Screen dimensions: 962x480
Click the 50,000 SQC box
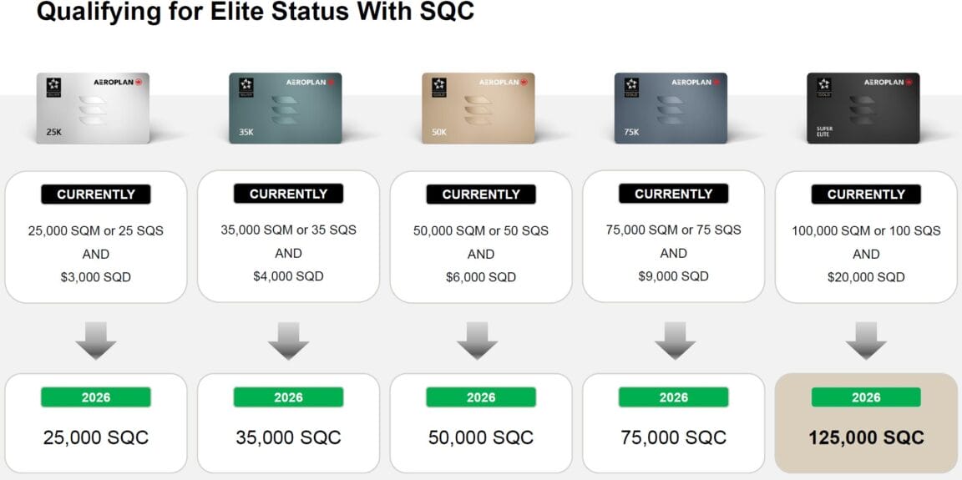[481, 423]
